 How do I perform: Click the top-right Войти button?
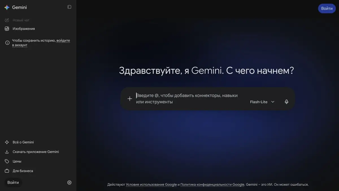coord(327,8)
